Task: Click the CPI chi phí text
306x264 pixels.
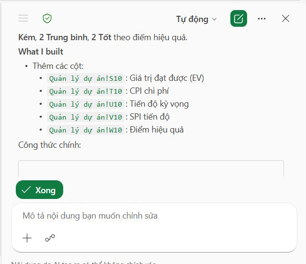Action: [149, 91]
